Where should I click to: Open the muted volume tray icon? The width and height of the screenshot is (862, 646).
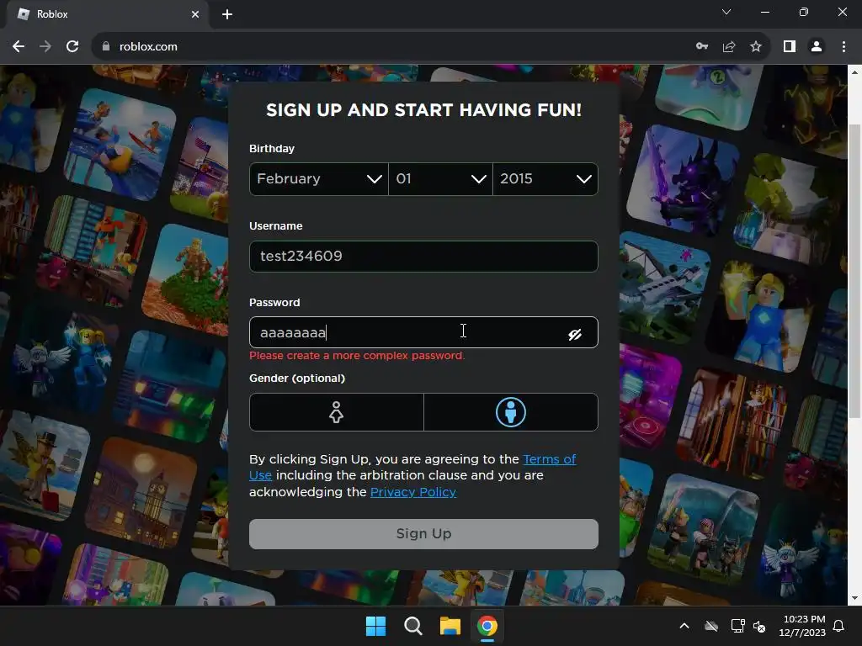tap(759, 626)
